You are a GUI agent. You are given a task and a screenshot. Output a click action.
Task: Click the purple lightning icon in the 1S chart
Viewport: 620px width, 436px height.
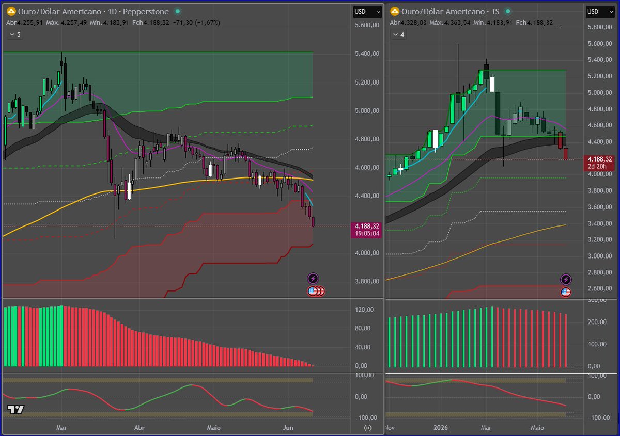pos(566,280)
